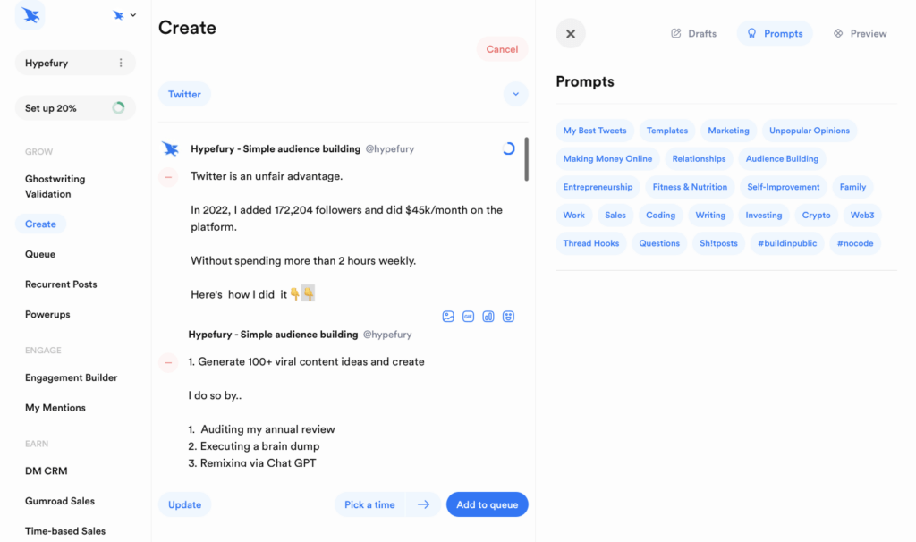Click the Hypefury bird logo top-left
Image resolution: width=916 pixels, height=542 pixels.
[x=30, y=15]
